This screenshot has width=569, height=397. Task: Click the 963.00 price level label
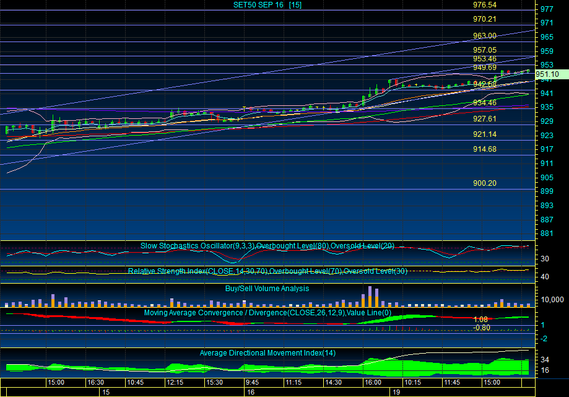(484, 35)
